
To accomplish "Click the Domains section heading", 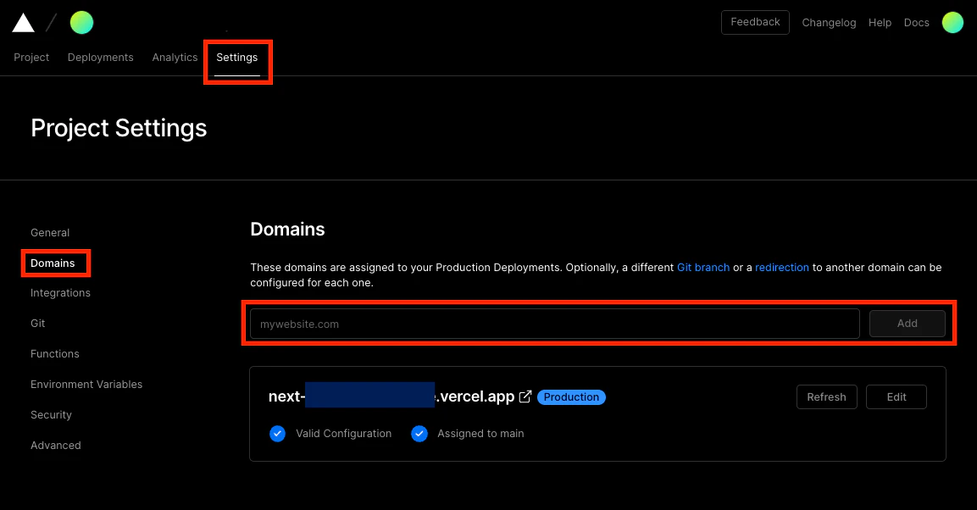I will [287, 229].
